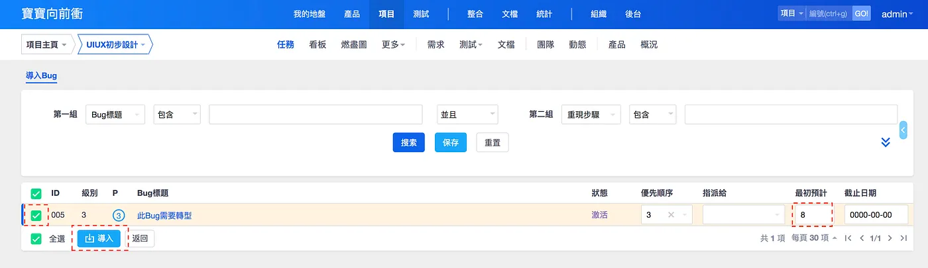Switch to the 看板 tab

318,45
